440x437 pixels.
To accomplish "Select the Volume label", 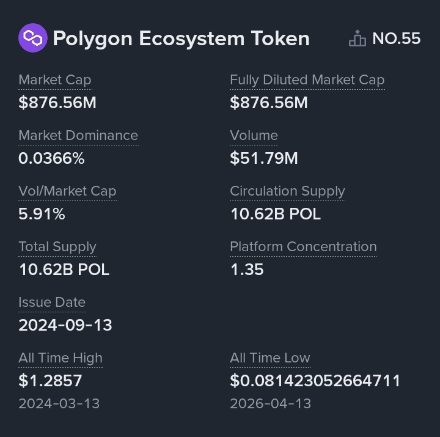I will pos(254,136).
